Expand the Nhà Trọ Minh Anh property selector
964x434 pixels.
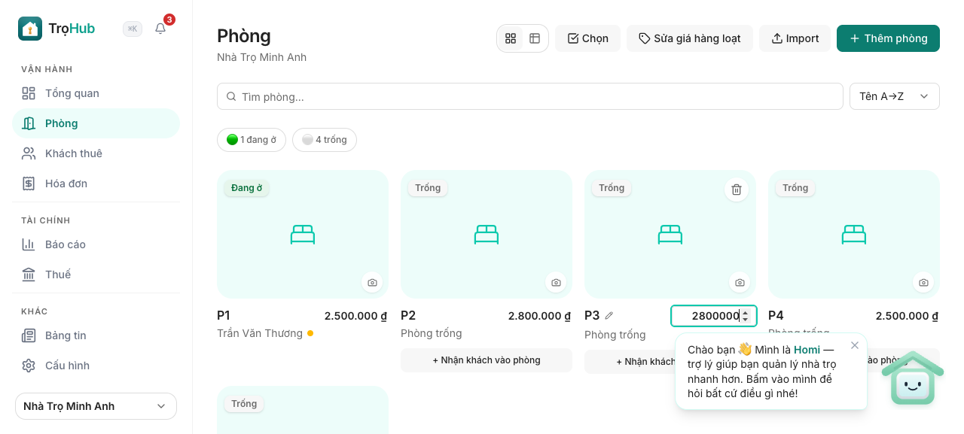[x=96, y=406]
